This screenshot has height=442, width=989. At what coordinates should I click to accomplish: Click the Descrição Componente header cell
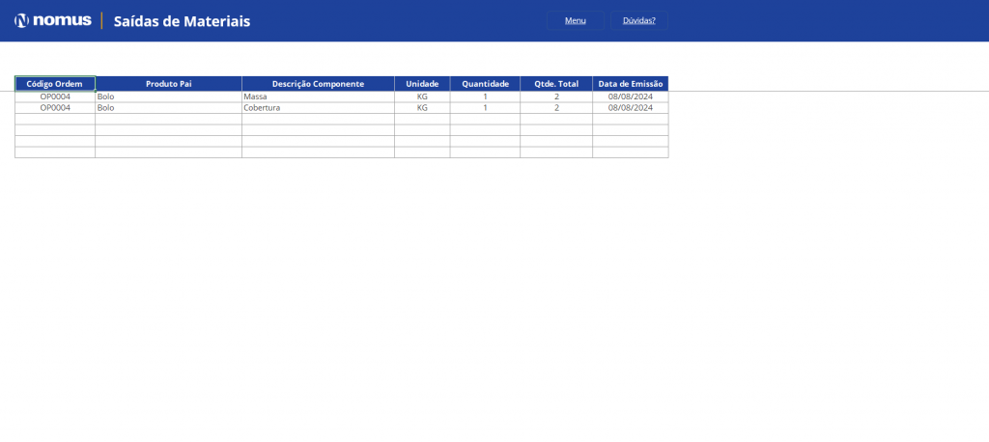click(x=318, y=84)
